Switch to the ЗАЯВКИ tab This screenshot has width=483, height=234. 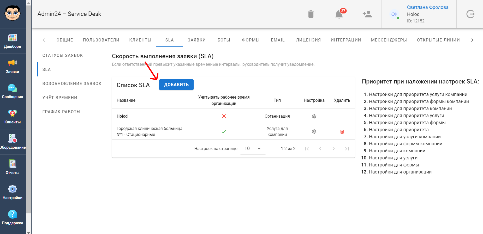click(197, 40)
